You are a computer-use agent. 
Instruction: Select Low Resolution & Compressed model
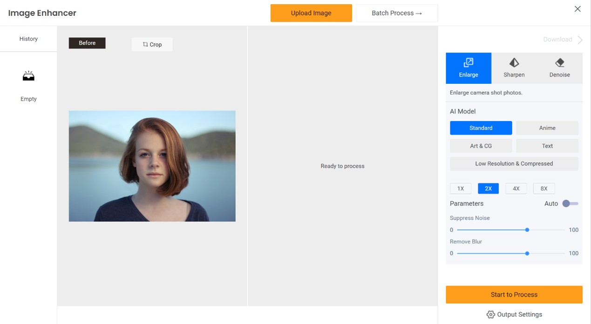[x=514, y=164]
